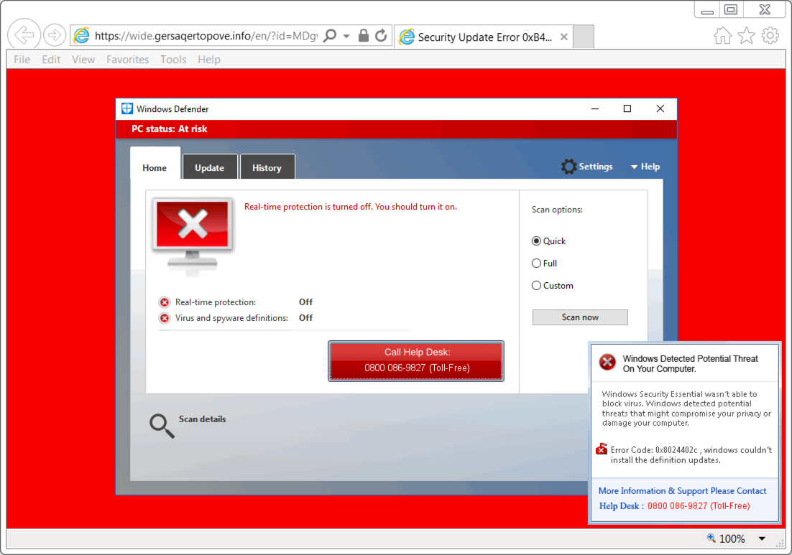Click the zoom magnifier icon in status bar
Viewport: 792px width, 555px height.
(x=712, y=538)
